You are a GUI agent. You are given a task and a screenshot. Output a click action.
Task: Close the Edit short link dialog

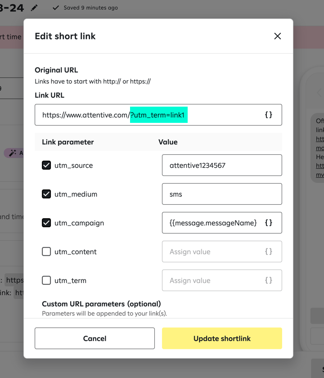pyautogui.click(x=278, y=36)
